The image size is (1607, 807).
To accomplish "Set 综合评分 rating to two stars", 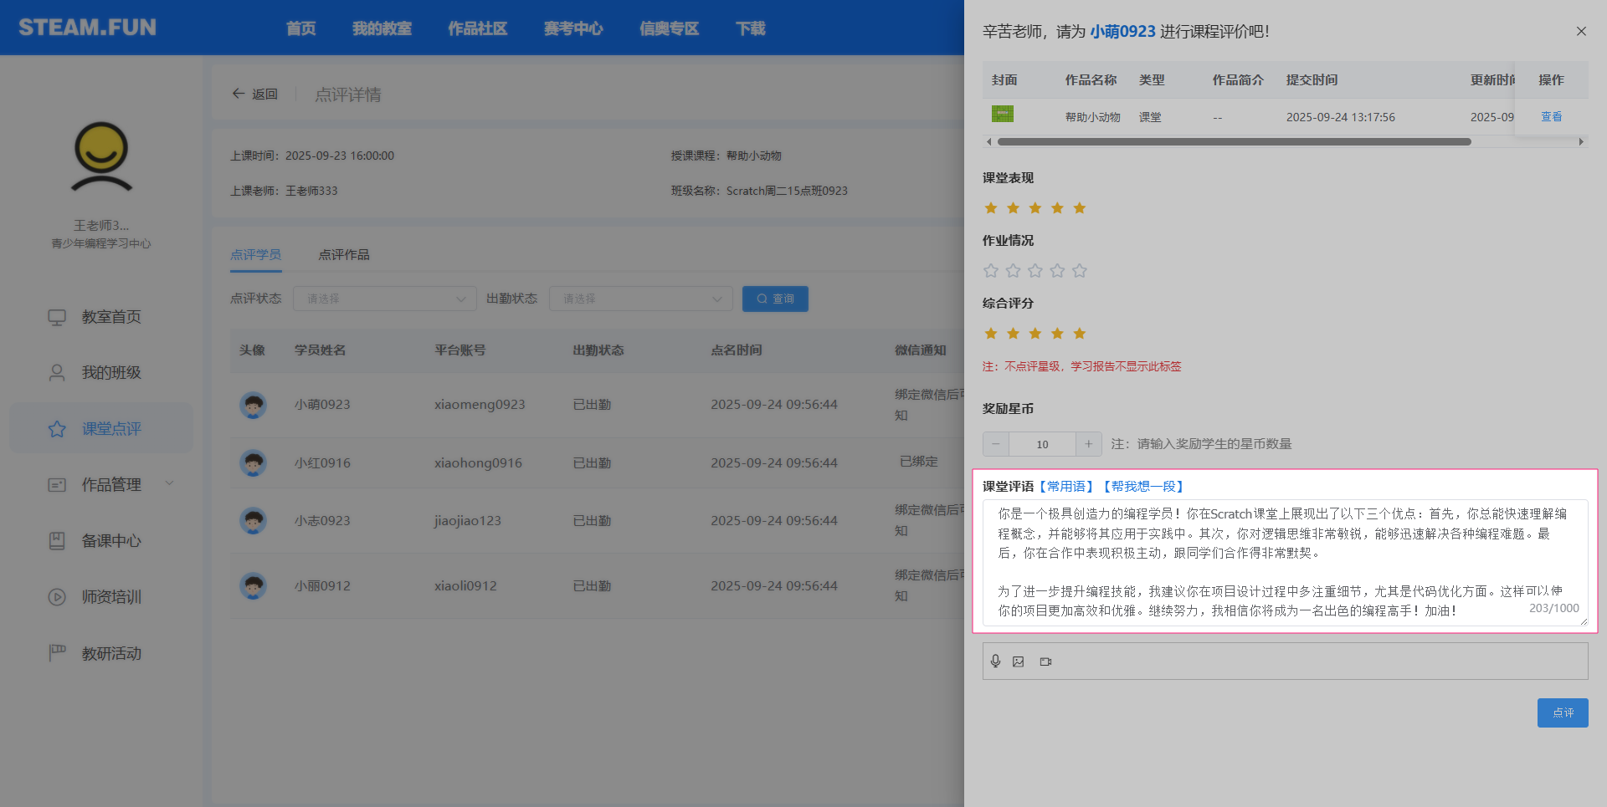I will [1013, 334].
